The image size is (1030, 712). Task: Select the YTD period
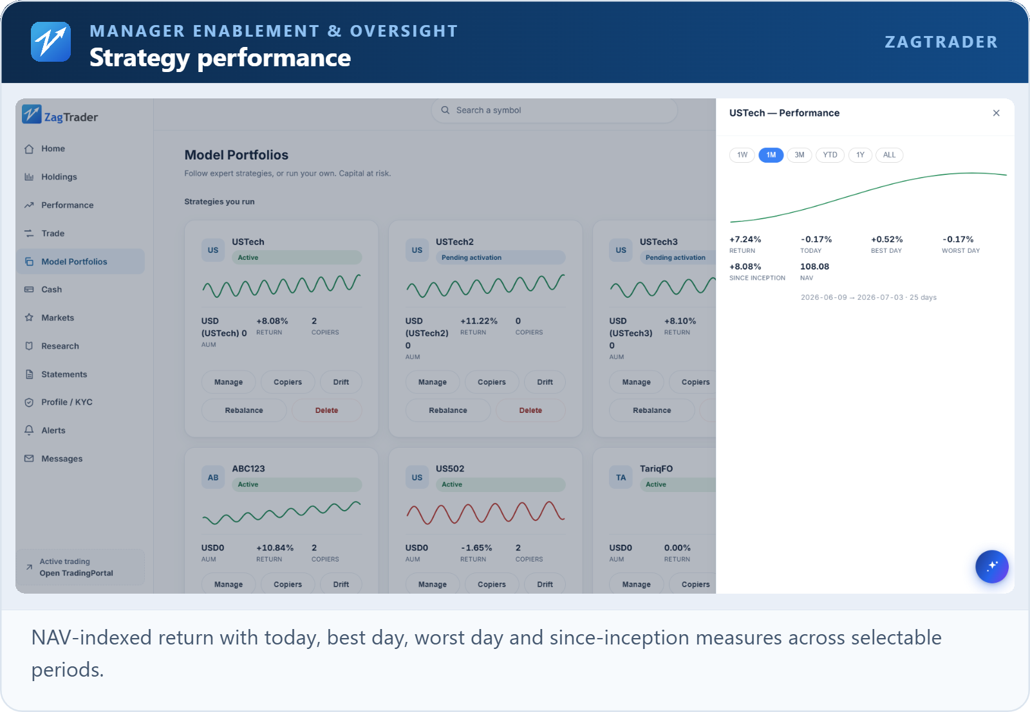click(830, 155)
